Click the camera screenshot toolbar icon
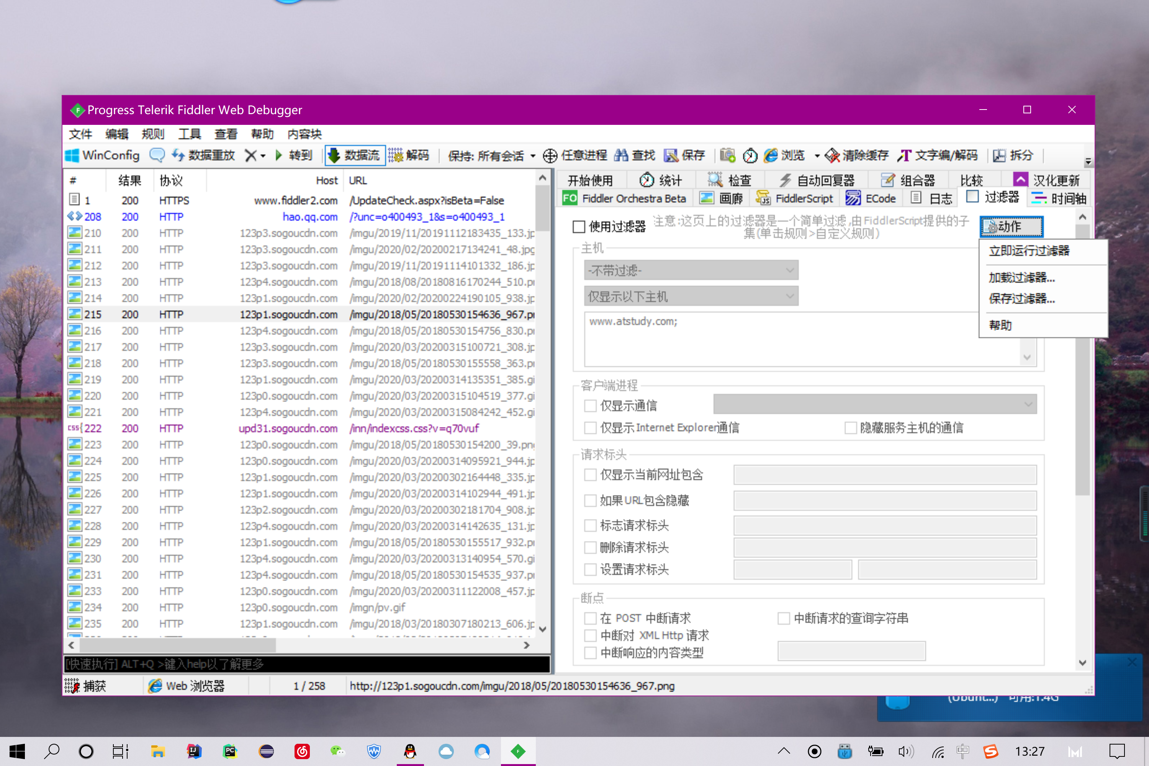 (x=727, y=155)
